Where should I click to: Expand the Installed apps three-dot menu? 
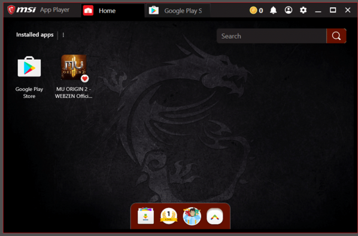coord(63,35)
